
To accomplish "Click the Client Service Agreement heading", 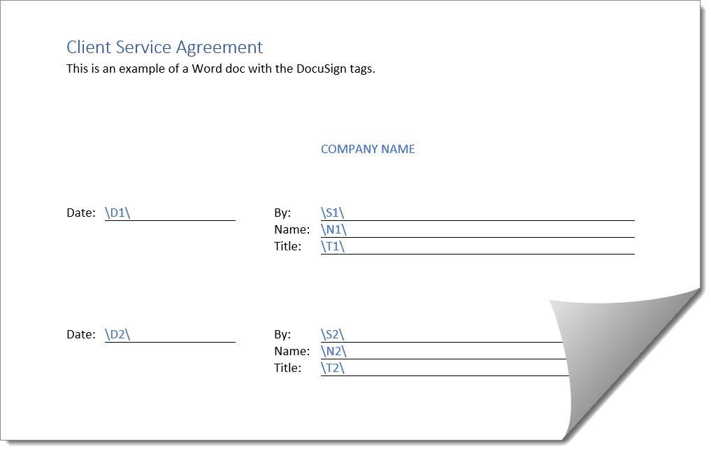I will coord(164,48).
